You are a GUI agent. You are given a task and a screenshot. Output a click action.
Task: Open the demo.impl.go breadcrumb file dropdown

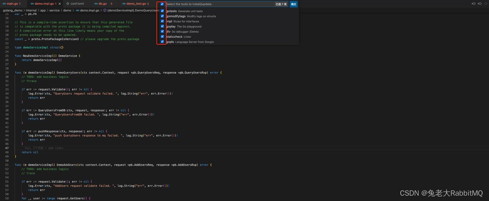pyautogui.click(x=89, y=10)
